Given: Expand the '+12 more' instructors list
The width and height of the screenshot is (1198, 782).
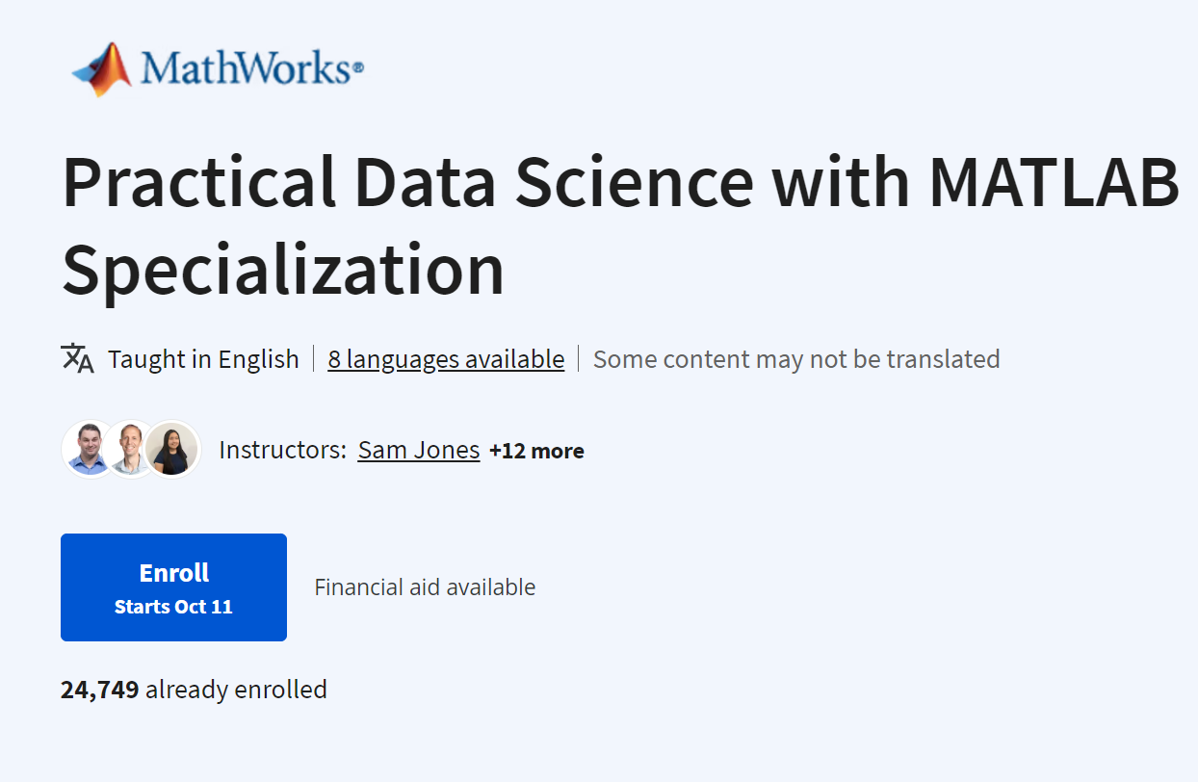Looking at the screenshot, I should click(536, 451).
